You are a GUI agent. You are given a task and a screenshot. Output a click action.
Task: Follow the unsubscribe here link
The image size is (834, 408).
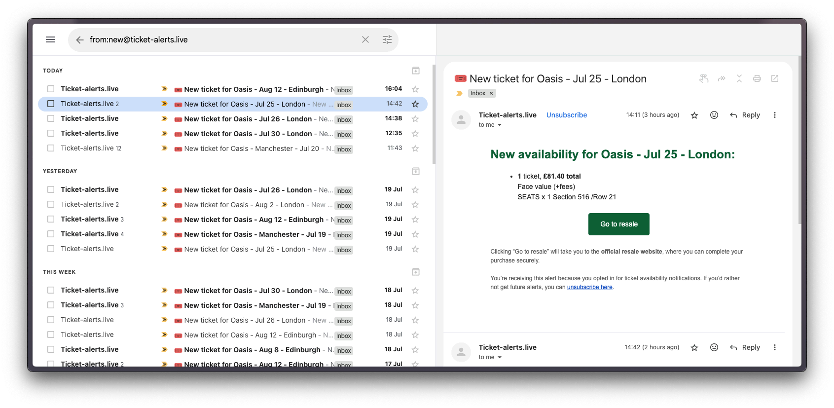click(x=590, y=287)
